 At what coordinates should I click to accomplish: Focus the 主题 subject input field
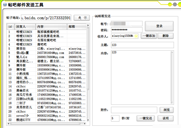[142, 45]
